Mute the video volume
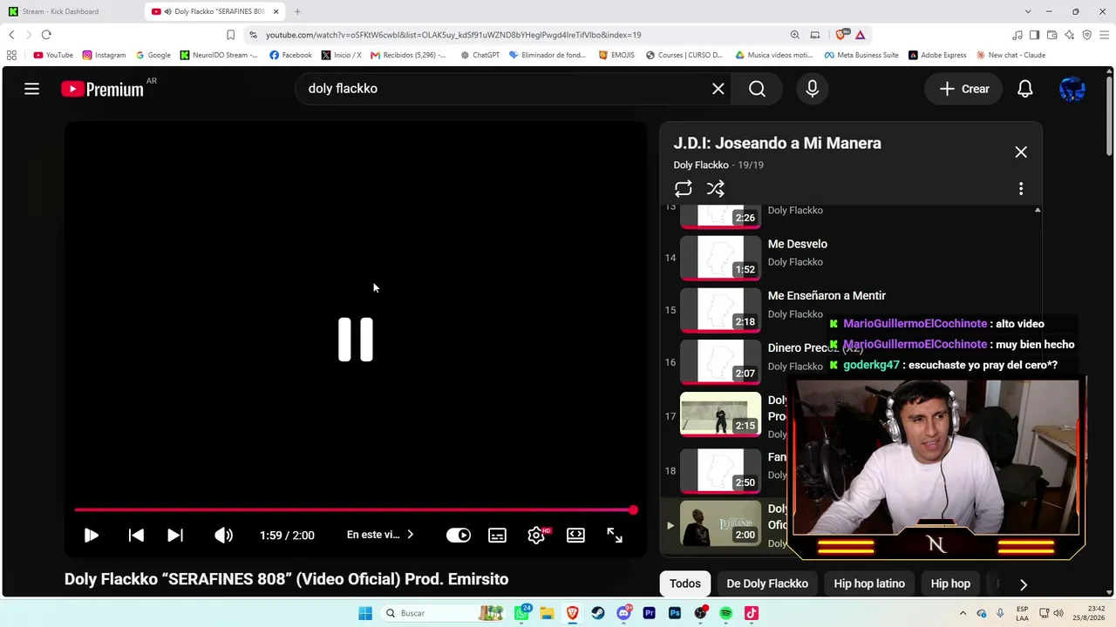Screen dimensions: 1116x627 tap(224, 536)
